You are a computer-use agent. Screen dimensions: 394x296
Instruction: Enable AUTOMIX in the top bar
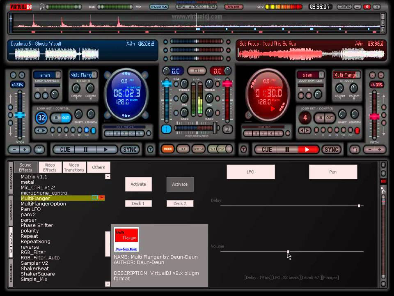196,7
